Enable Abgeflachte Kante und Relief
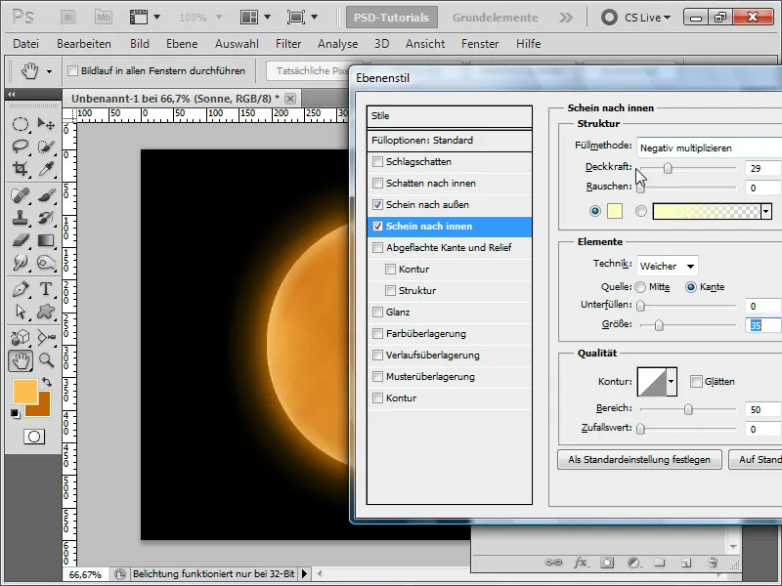This screenshot has height=586, width=782. click(x=378, y=247)
